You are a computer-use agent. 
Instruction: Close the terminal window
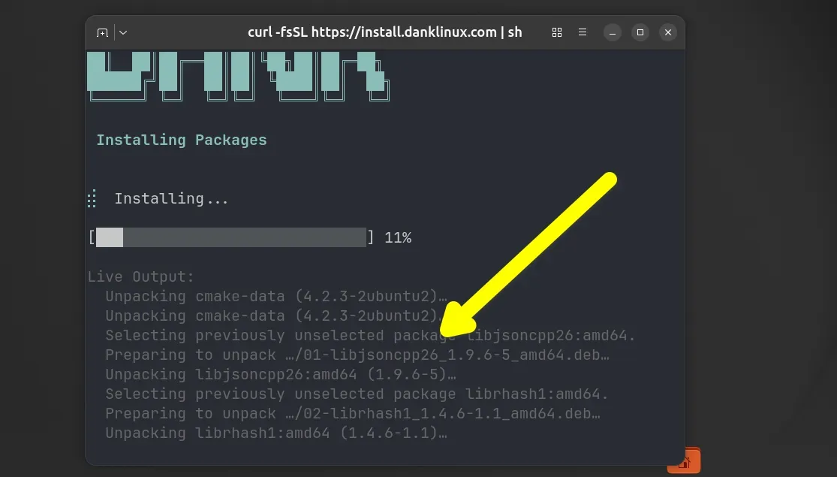668,32
